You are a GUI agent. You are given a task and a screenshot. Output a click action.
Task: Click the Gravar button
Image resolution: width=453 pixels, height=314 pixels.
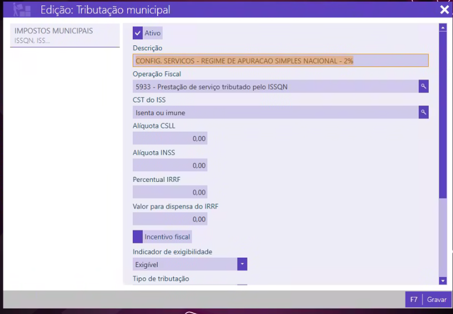(436, 300)
